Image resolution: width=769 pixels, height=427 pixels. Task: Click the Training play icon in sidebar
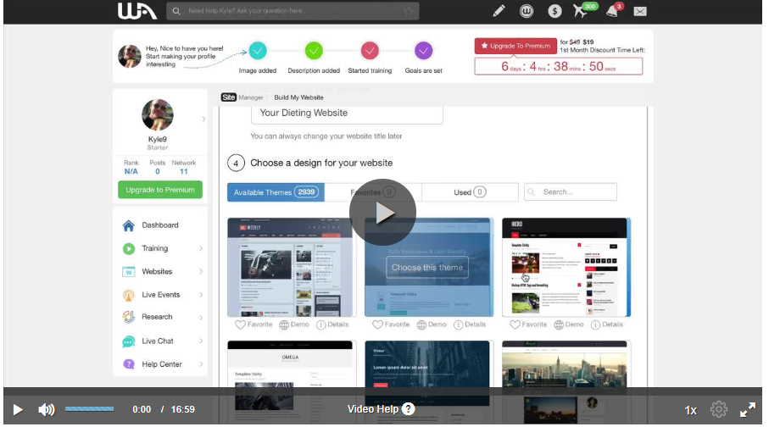pos(129,248)
